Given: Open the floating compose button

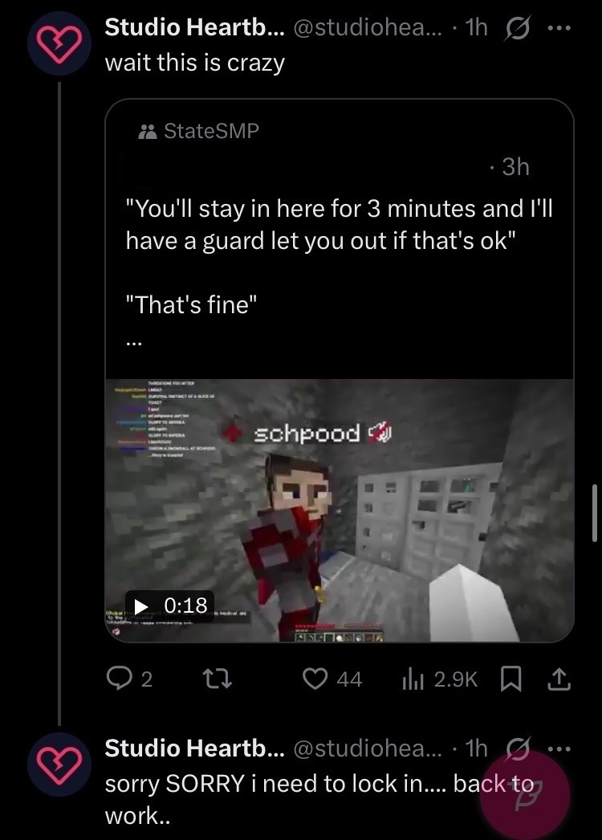Looking at the screenshot, I should point(526,795).
